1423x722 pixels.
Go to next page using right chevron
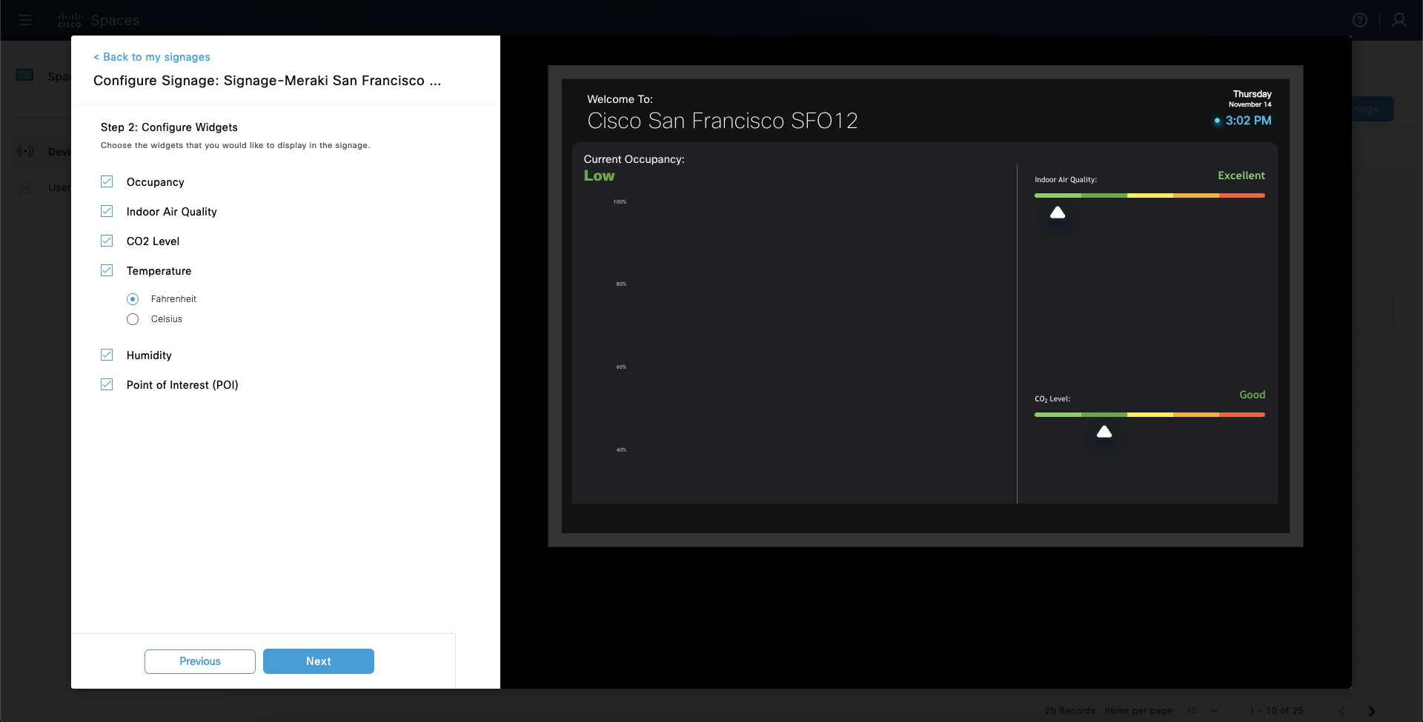pos(1370,711)
